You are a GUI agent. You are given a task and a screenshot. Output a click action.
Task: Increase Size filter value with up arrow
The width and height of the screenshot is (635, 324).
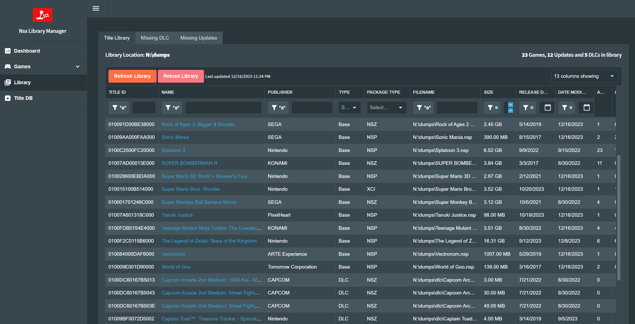510,105
